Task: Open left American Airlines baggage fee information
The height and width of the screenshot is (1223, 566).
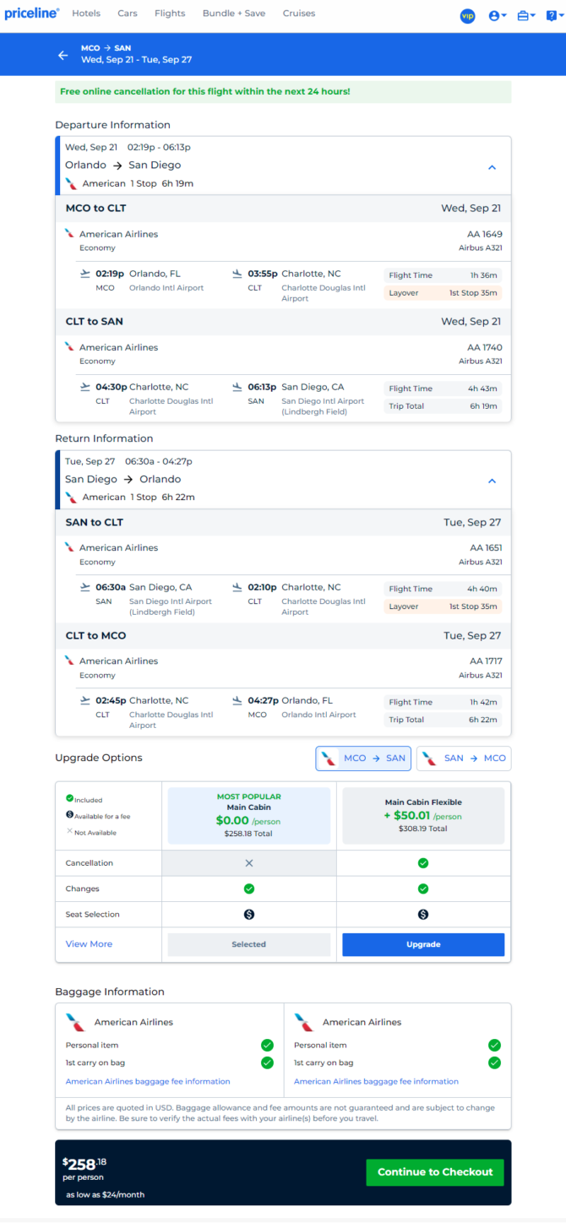Action: click(x=148, y=1081)
